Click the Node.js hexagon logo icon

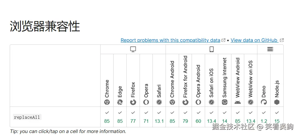(277, 102)
